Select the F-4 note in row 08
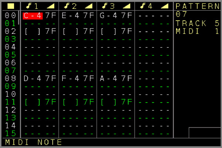The height and width of the screenshot is (148, 222). coord(71,78)
